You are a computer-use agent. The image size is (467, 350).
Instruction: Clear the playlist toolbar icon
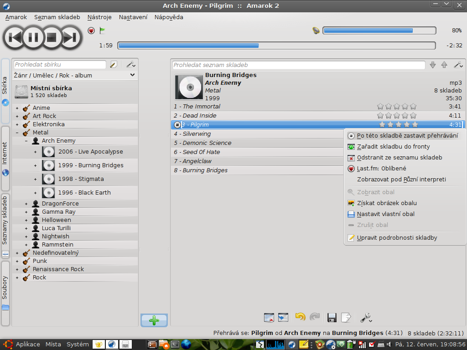(x=269, y=318)
